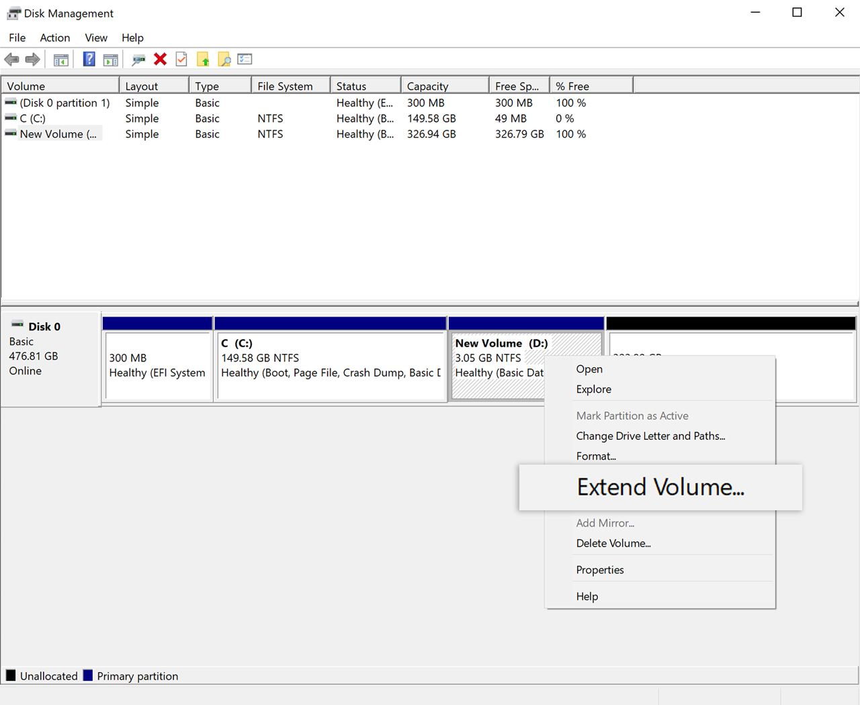
Task: Open the View menu
Action: (95, 38)
